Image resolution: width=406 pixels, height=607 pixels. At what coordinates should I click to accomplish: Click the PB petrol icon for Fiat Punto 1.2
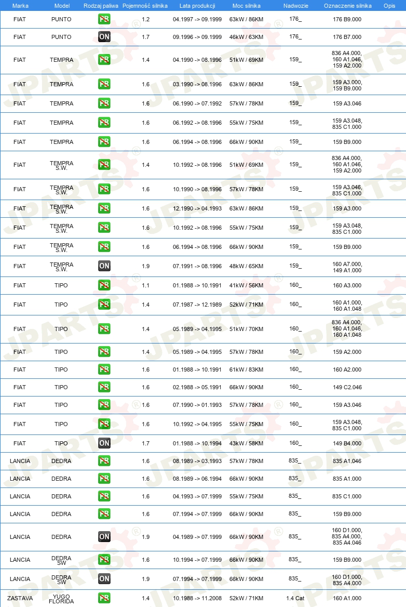(104, 19)
